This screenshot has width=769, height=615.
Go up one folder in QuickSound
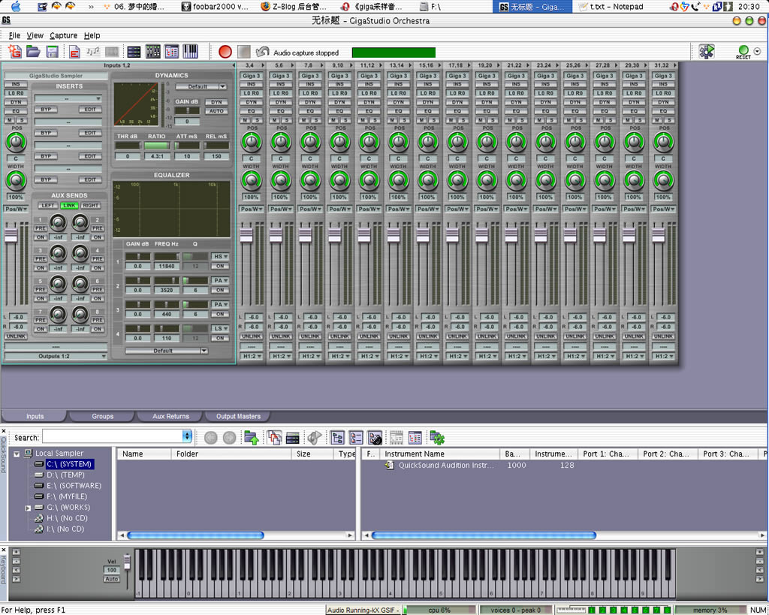click(252, 438)
